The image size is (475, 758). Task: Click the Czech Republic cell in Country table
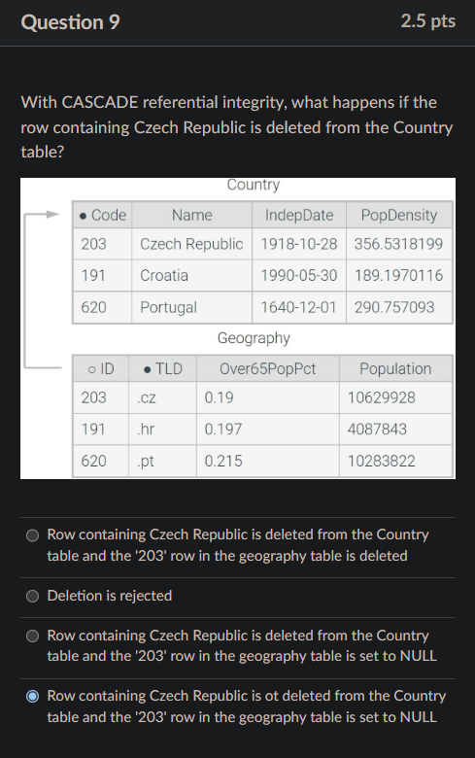(x=191, y=244)
